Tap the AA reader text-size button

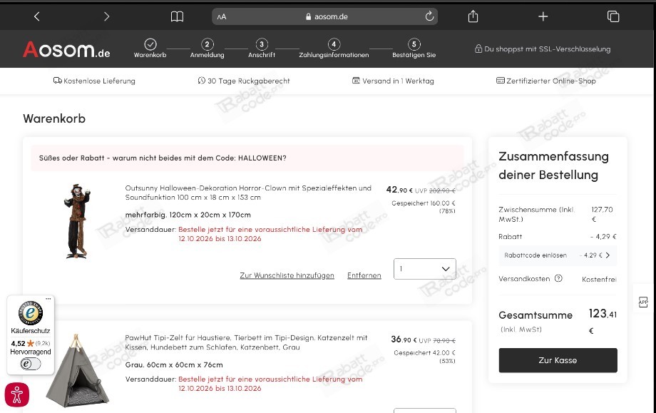[222, 16]
